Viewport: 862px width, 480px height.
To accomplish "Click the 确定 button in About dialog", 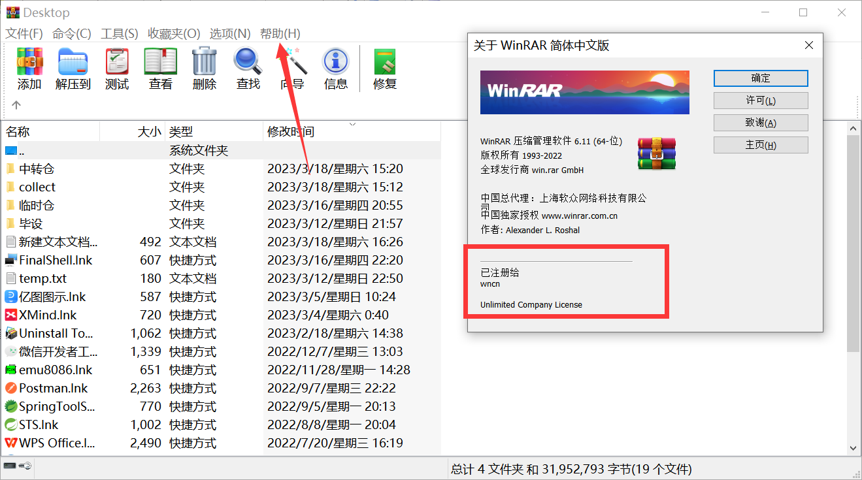I will (x=761, y=78).
